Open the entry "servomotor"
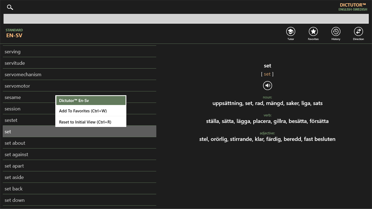Image resolution: width=372 pixels, height=209 pixels. (x=80, y=86)
